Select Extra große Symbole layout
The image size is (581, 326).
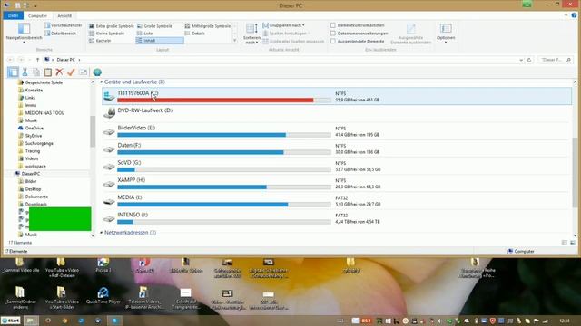[x=111, y=26]
